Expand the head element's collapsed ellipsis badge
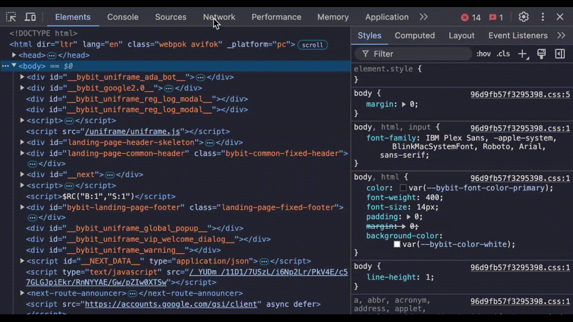This screenshot has width=573, height=322. pyautogui.click(x=52, y=55)
